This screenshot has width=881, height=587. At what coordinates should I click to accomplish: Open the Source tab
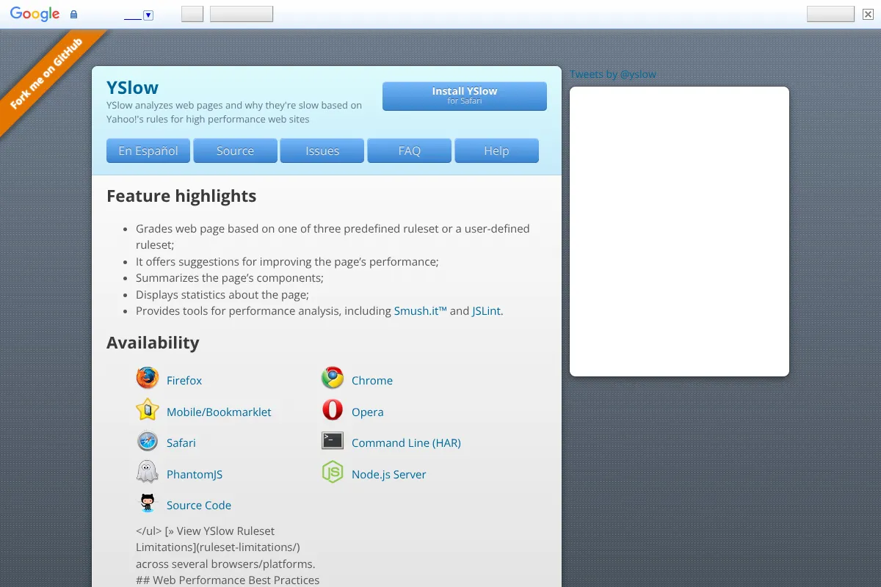(x=235, y=150)
